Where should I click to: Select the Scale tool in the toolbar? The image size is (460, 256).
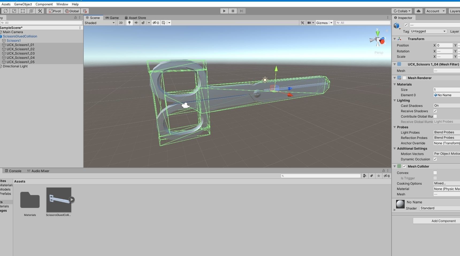[x=14, y=11]
